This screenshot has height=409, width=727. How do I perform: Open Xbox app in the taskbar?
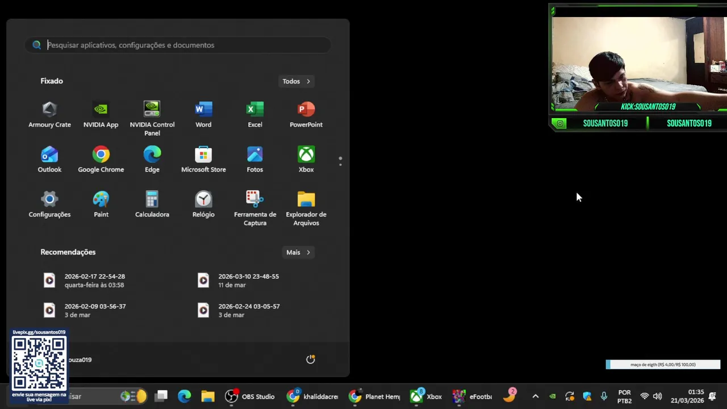click(426, 397)
